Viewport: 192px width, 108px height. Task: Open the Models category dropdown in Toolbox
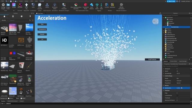(x=5, y=20)
